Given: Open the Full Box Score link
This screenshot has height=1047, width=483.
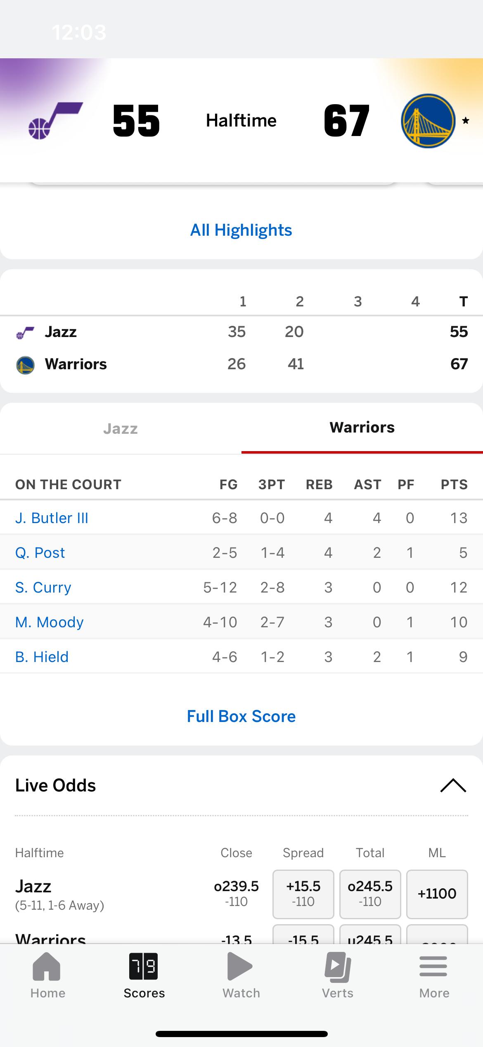Looking at the screenshot, I should click(241, 717).
